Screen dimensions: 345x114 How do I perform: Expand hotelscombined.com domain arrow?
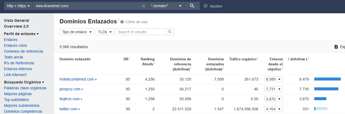pyautogui.click(x=96, y=79)
